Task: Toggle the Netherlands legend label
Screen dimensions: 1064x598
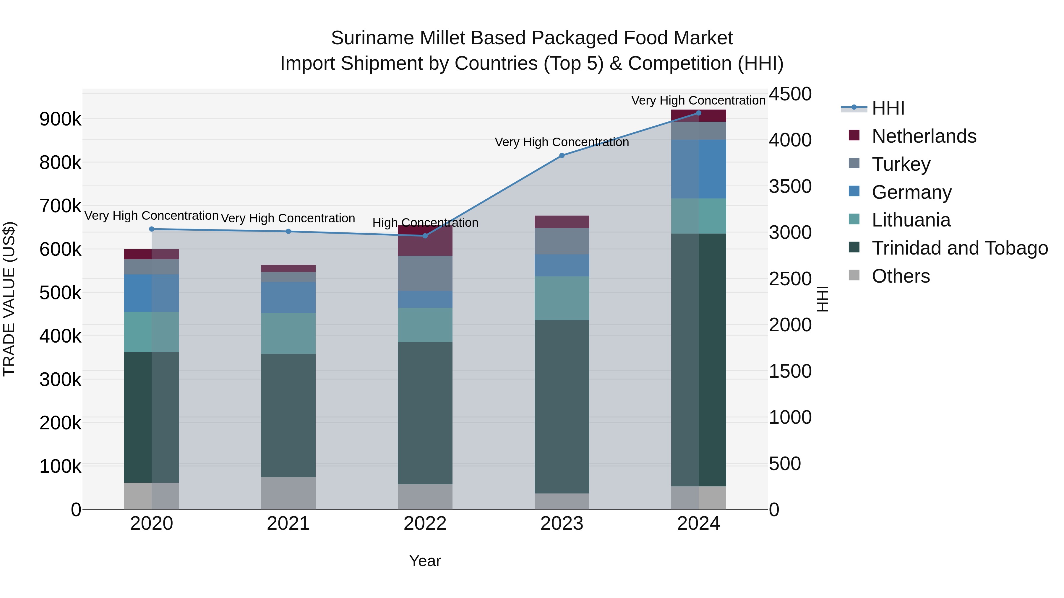Action: [924, 136]
